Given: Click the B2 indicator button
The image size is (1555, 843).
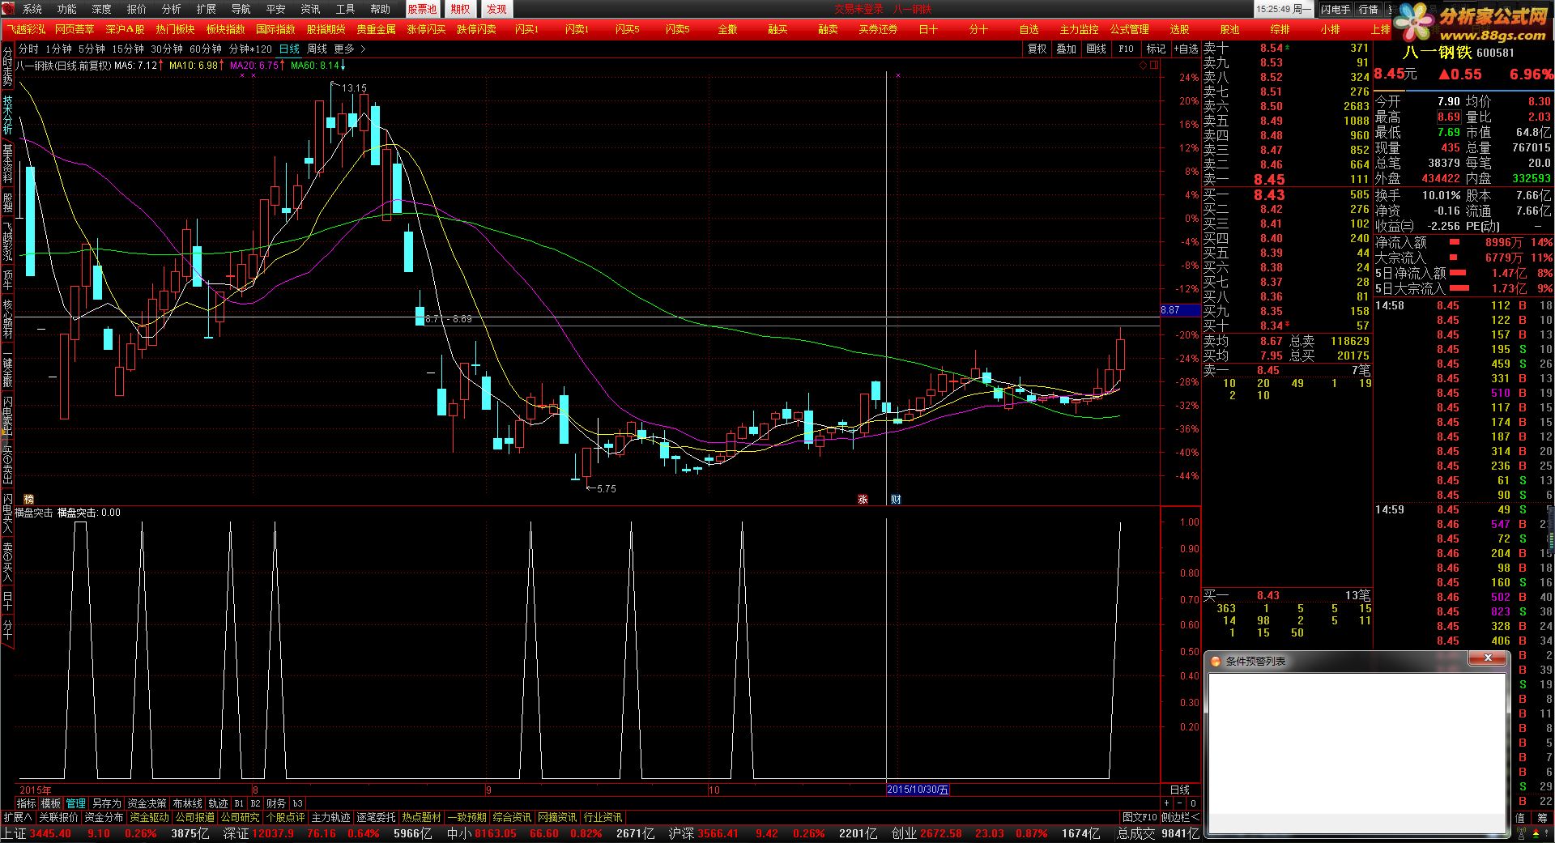Looking at the screenshot, I should coord(255,803).
